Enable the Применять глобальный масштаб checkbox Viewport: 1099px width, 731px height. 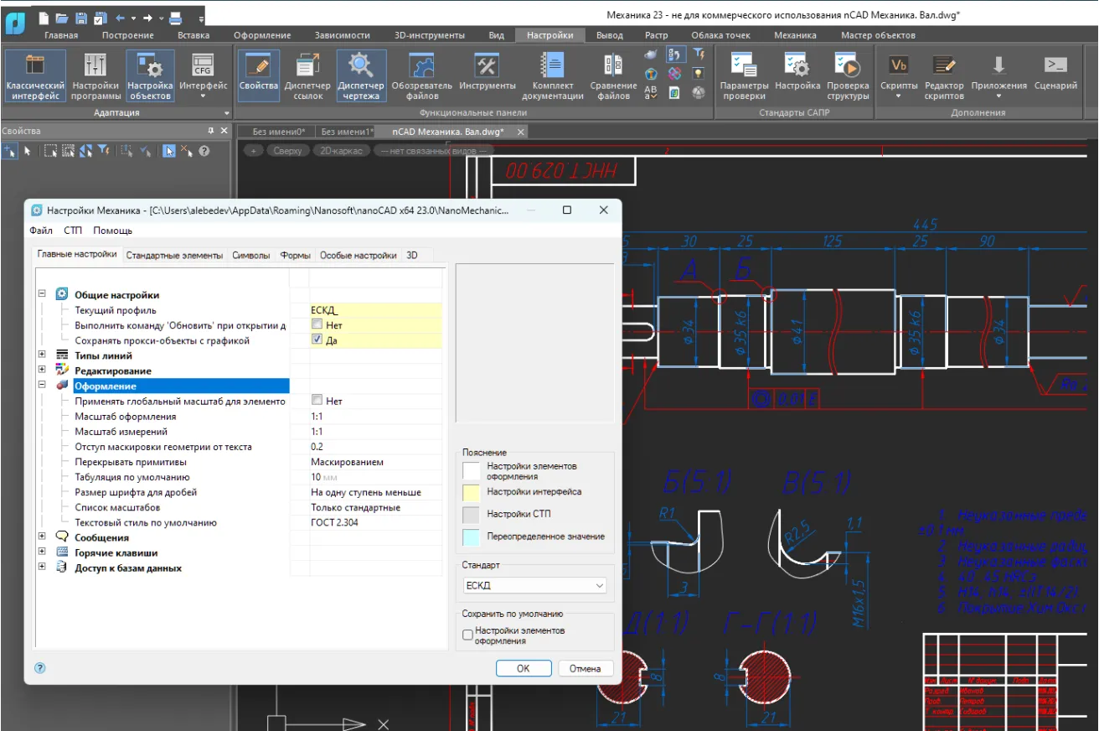click(x=317, y=401)
